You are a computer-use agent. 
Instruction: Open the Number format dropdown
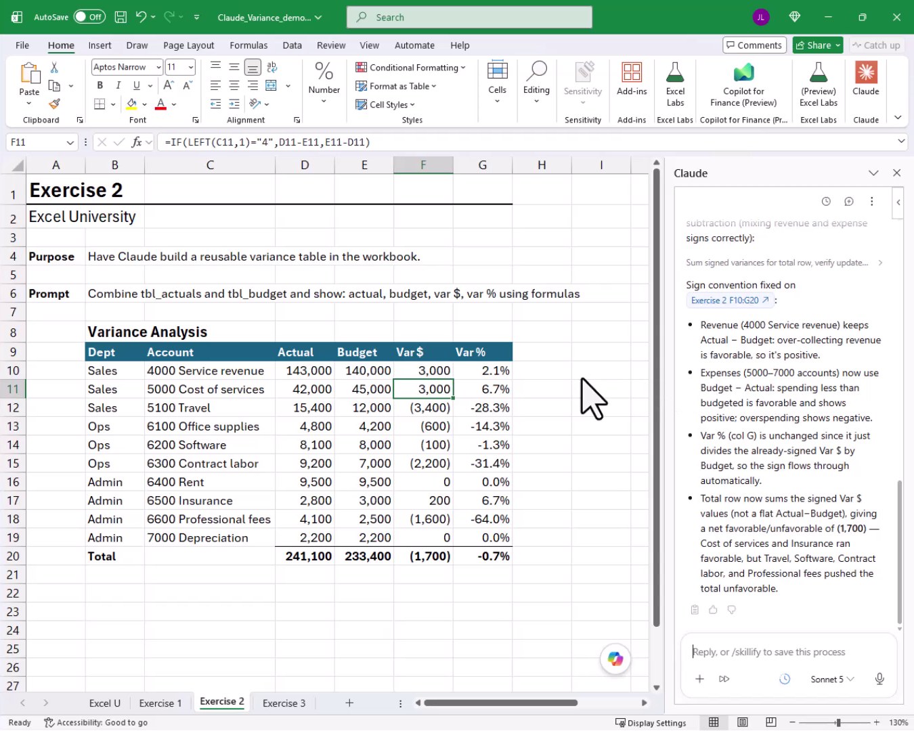point(324,83)
